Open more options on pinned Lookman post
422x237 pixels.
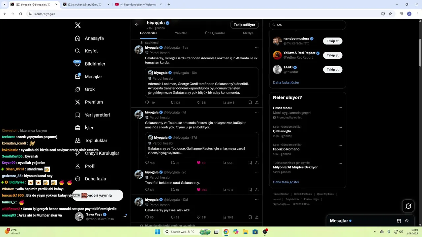pyautogui.click(x=256, y=48)
